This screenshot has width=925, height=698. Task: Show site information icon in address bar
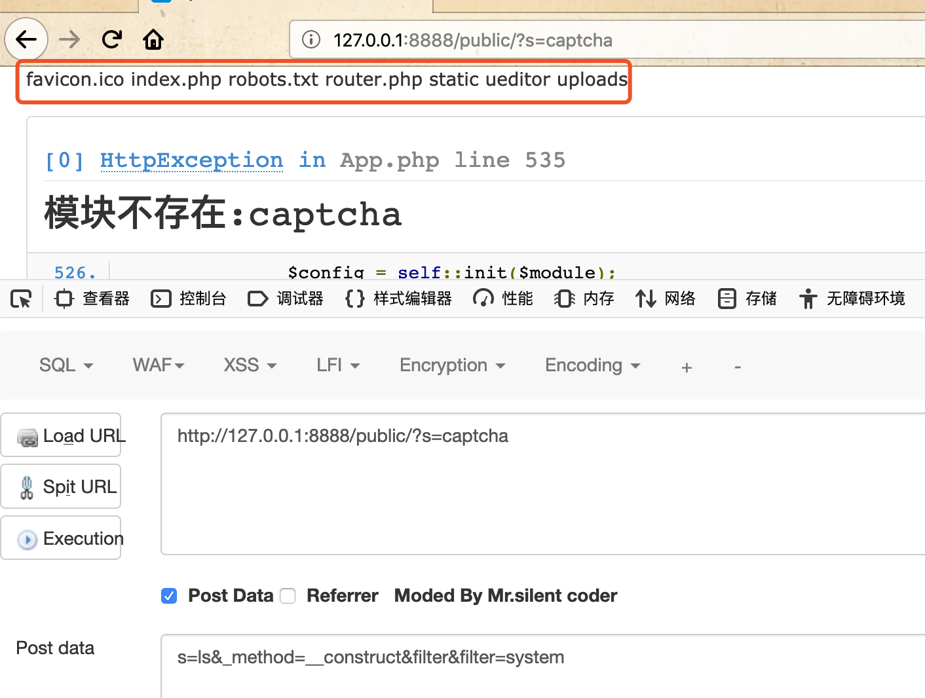[x=311, y=40]
